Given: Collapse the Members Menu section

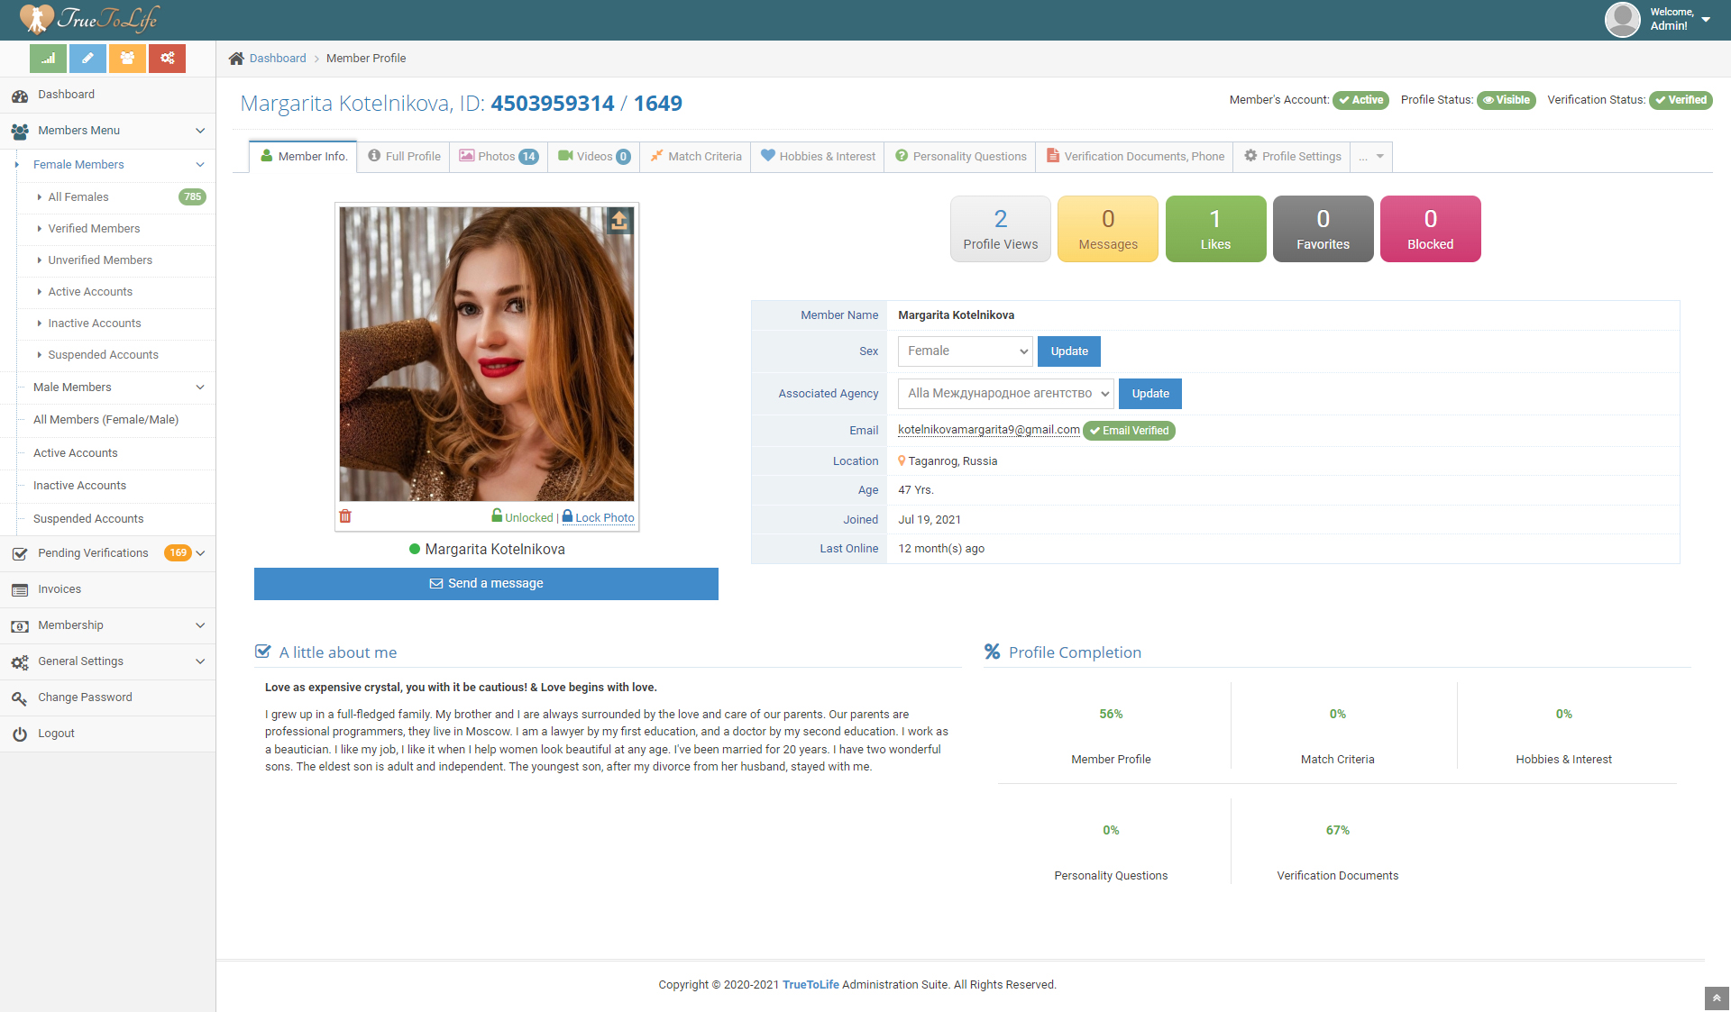Looking at the screenshot, I should pos(108,131).
